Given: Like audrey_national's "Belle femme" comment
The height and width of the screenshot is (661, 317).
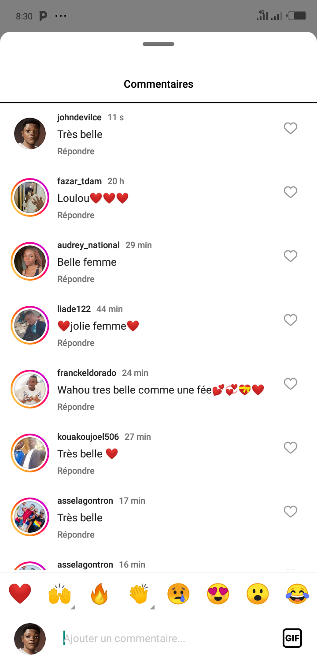Looking at the screenshot, I should coord(291,256).
